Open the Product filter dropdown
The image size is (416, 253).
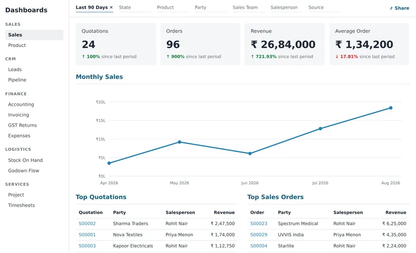tap(173, 8)
